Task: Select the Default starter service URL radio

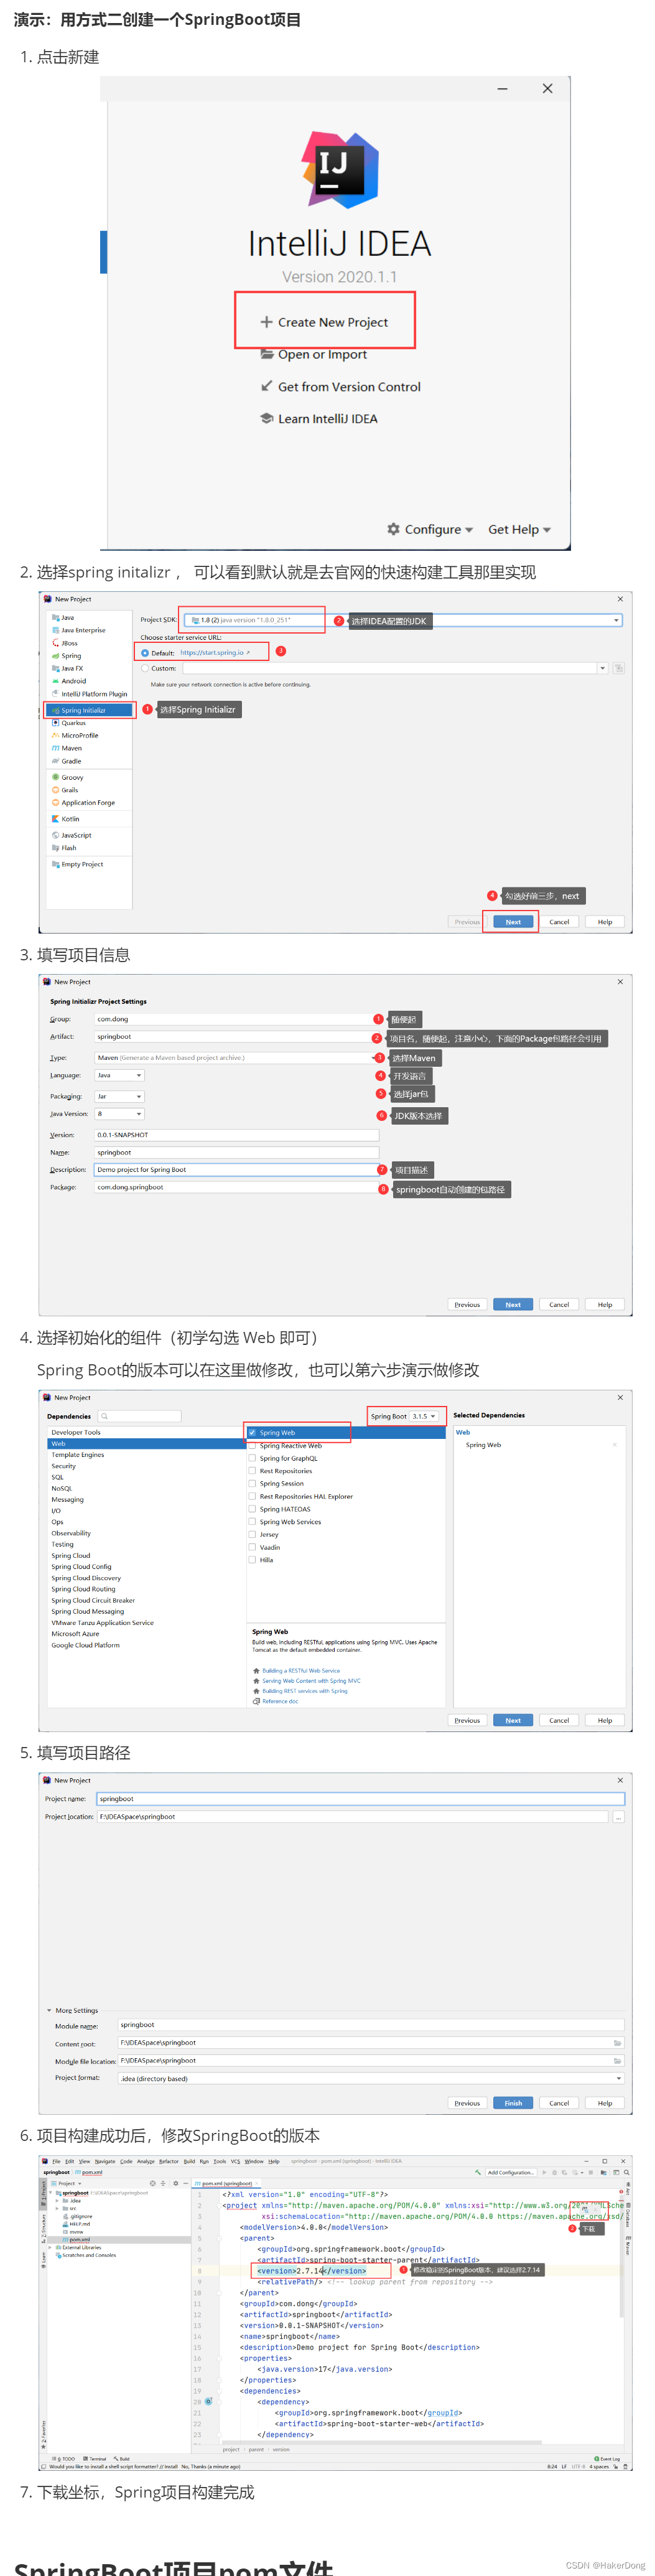Action: coord(145,653)
